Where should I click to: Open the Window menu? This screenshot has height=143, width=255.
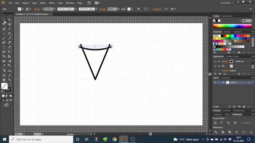70,3
